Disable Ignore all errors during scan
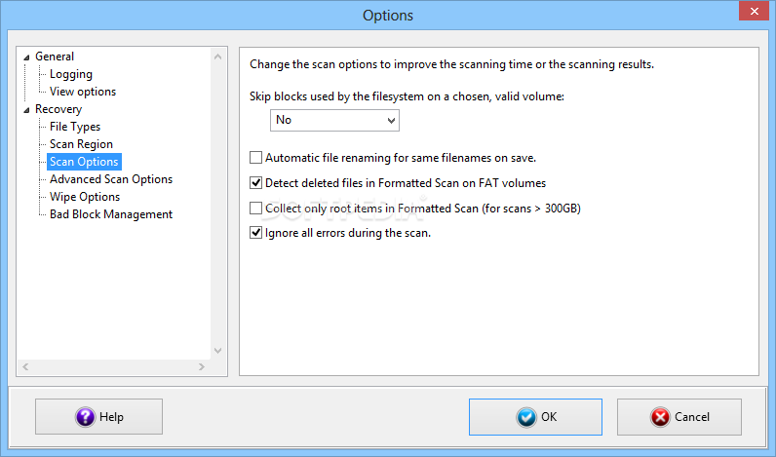The image size is (776, 457). pos(255,233)
